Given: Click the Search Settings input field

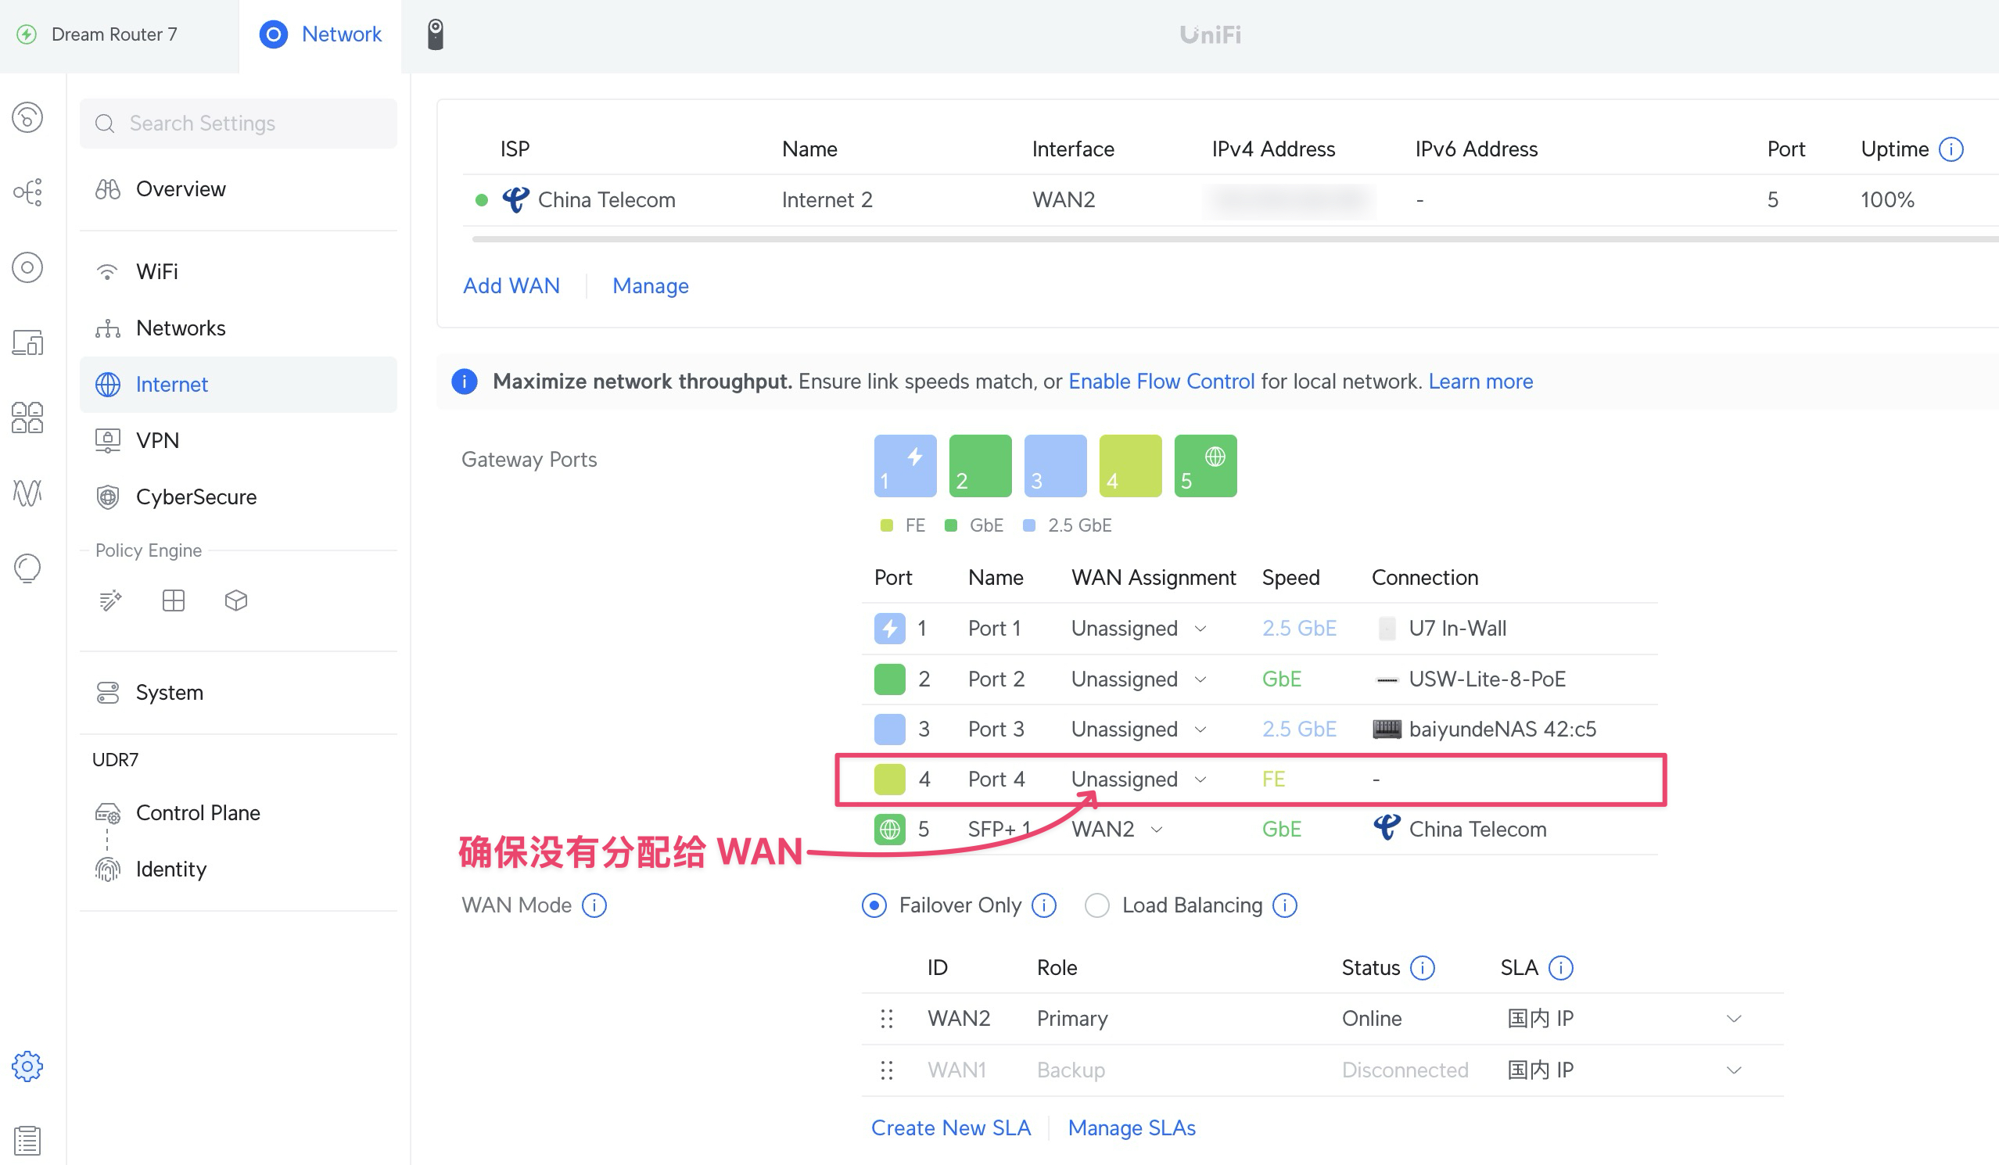Looking at the screenshot, I should [x=238, y=123].
